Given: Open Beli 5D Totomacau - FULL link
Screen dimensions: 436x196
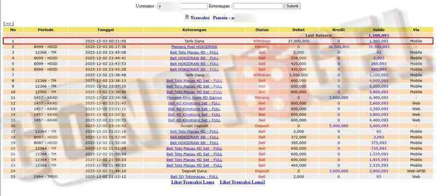Looking at the screenshot, I should [x=194, y=176].
